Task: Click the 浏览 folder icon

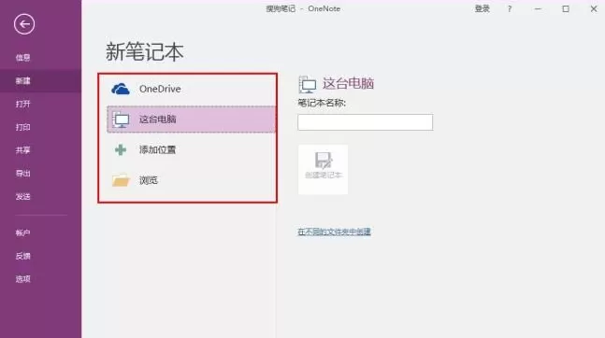Action: click(x=121, y=180)
